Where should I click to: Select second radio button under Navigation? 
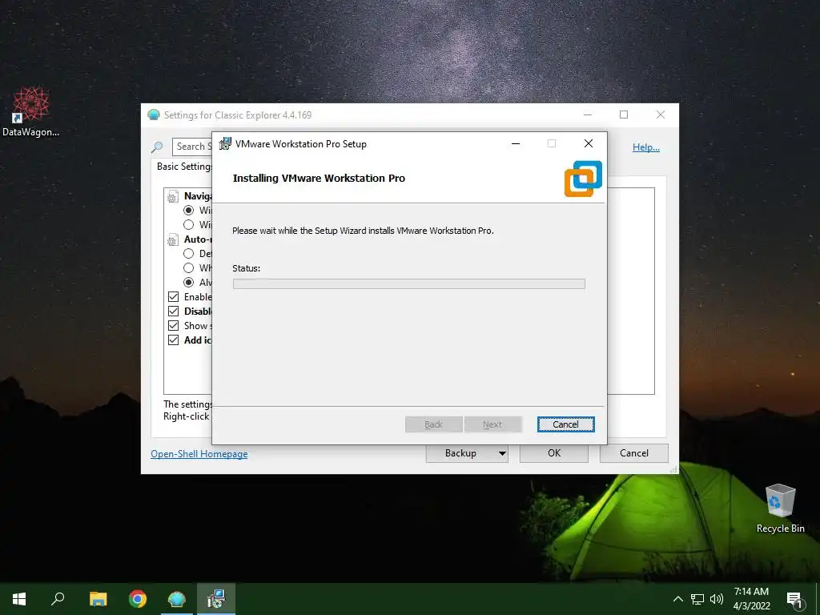pyautogui.click(x=189, y=225)
